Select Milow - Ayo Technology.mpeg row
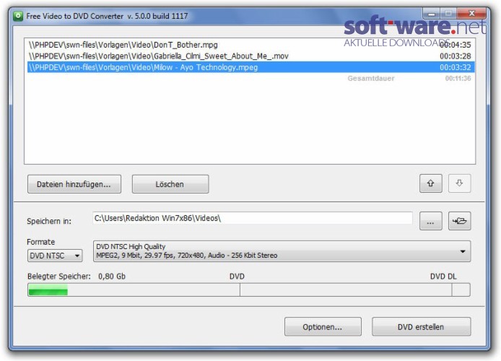This screenshot has height=361, width=501. coord(250,67)
